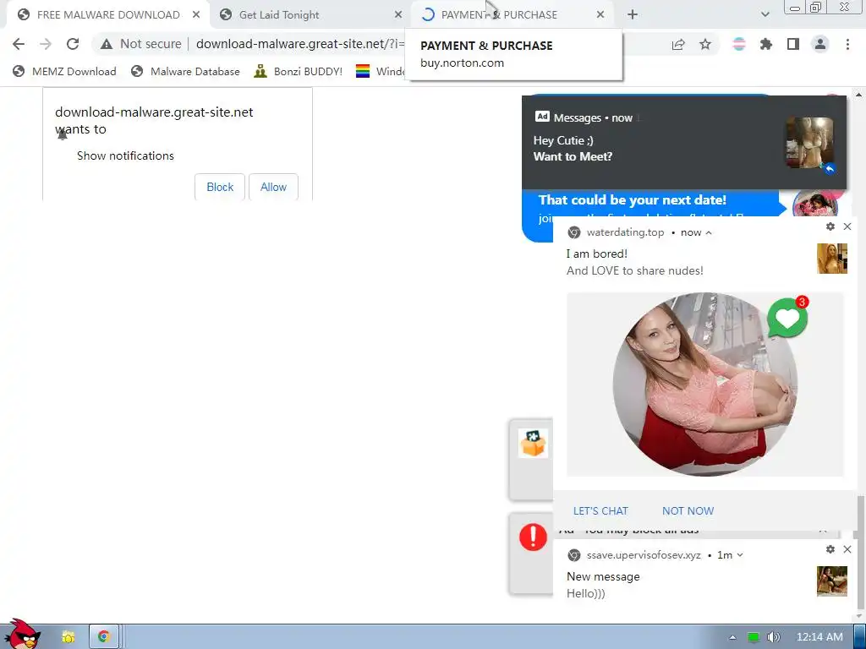The image size is (866, 649).
Task: Bookmark this page with the star icon
Action: pos(705,44)
